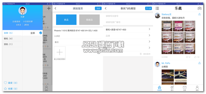Open 最爱 (0) heart favorites
206x94 pixels.
click(11, 83)
